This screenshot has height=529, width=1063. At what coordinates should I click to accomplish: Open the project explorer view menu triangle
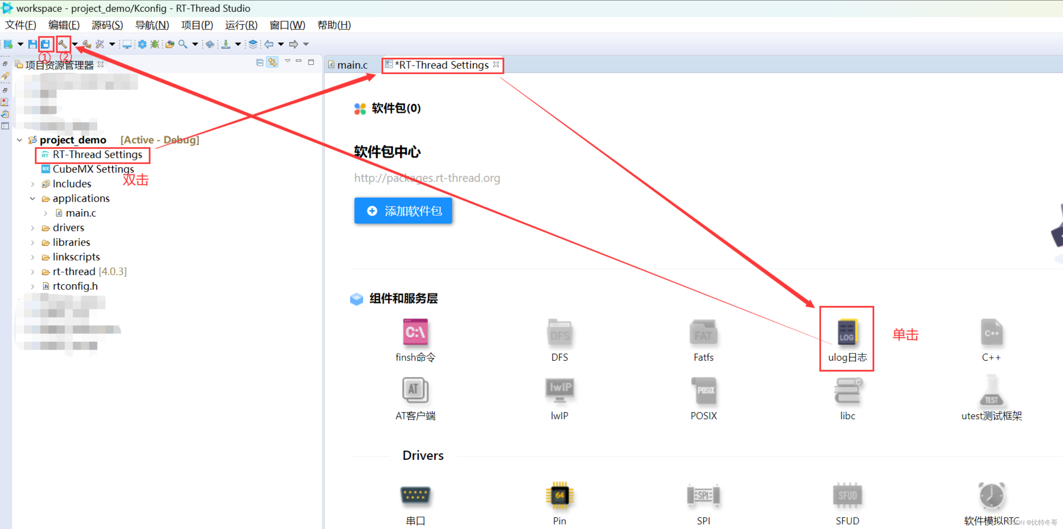(x=288, y=61)
